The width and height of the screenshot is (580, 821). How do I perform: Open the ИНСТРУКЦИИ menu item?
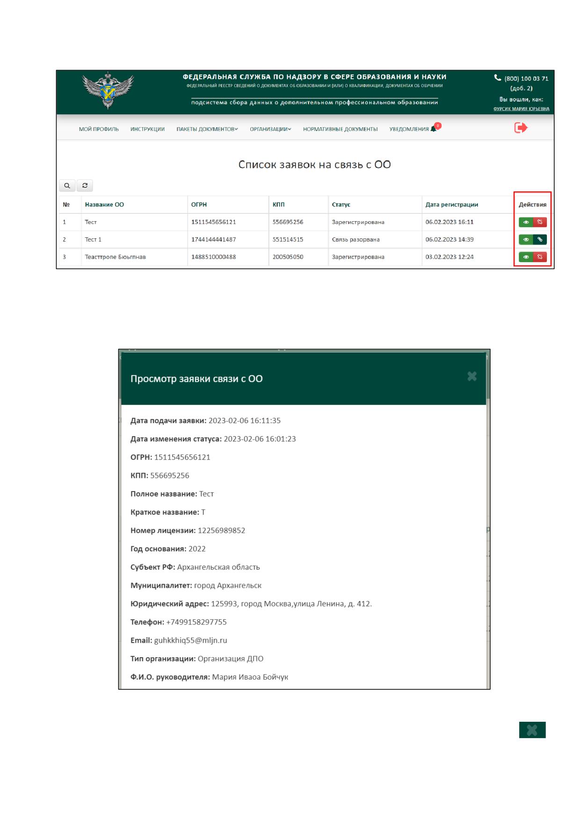coord(147,129)
